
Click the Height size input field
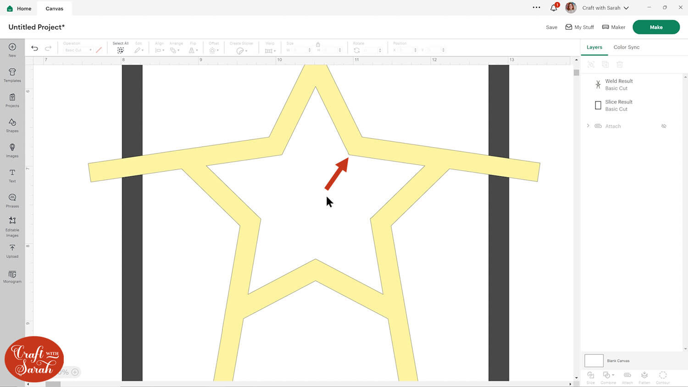[x=332, y=50]
